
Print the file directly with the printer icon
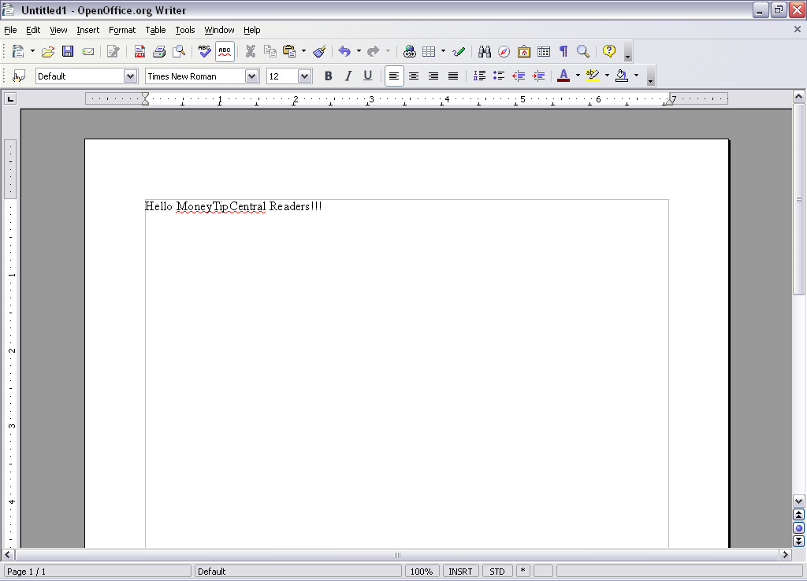tap(159, 51)
